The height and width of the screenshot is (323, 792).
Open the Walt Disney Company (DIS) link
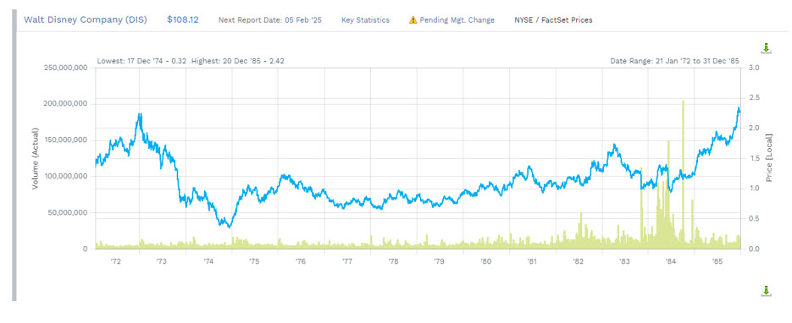[86, 19]
